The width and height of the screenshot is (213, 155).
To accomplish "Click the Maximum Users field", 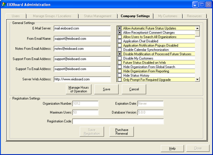I will (x=85, y=113).
